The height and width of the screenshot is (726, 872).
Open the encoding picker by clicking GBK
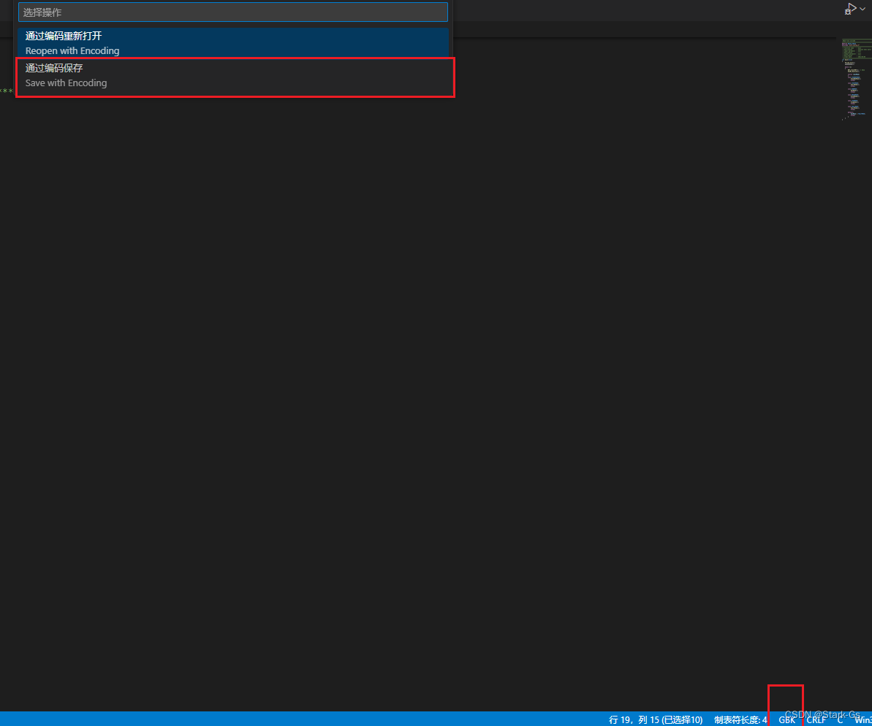pyautogui.click(x=786, y=719)
